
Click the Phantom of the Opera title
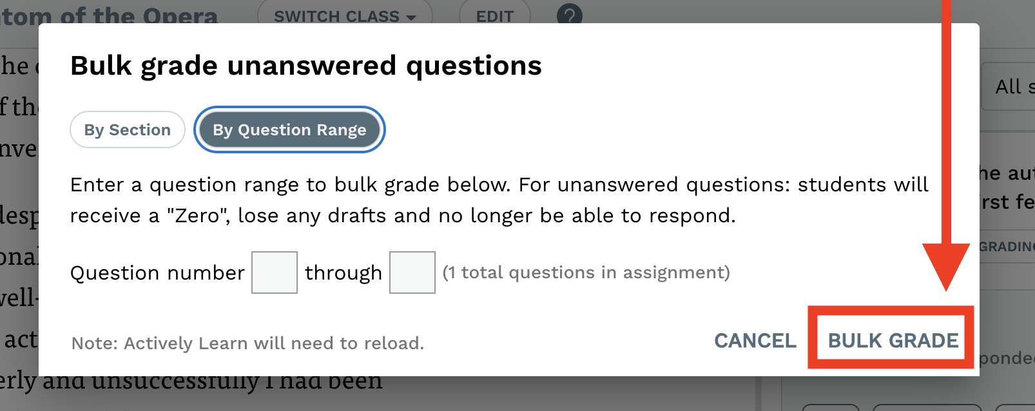(x=109, y=15)
